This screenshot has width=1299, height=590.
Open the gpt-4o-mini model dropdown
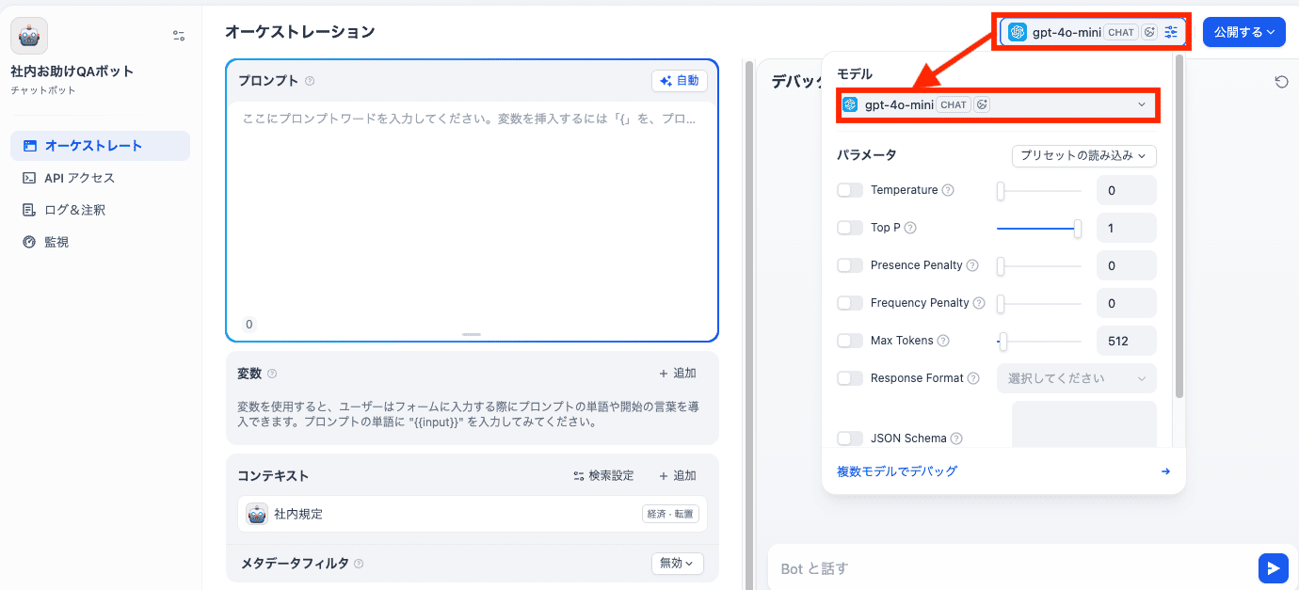pyautogui.click(x=998, y=104)
